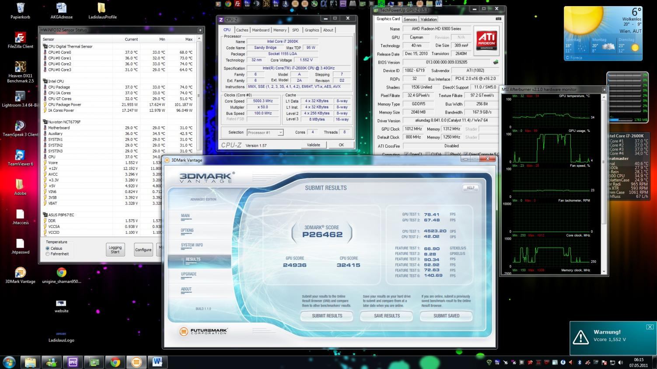Click the HELP button in 3DMark Vantage
Viewport: 657px width, 369px height.
[x=471, y=188]
